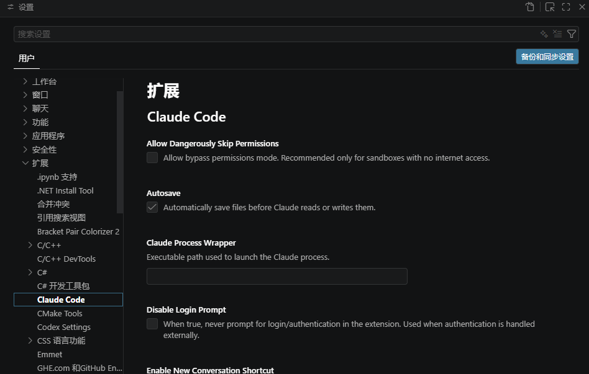The image size is (589, 374).
Task: Click the Claude Code section title
Action: 186,117
